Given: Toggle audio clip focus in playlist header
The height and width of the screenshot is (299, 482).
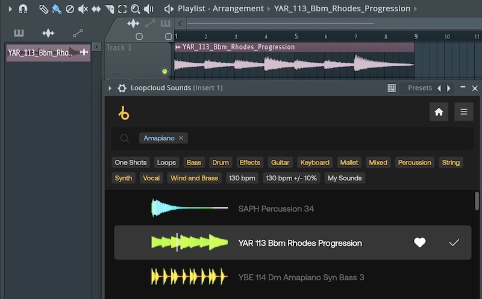Looking at the screenshot, I should point(133,24).
